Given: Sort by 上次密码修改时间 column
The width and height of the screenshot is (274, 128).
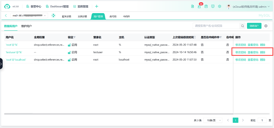Looking at the screenshot, I should tap(195, 37).
